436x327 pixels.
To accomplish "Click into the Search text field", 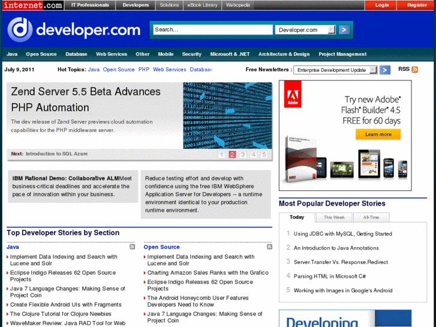I will coord(212,29).
